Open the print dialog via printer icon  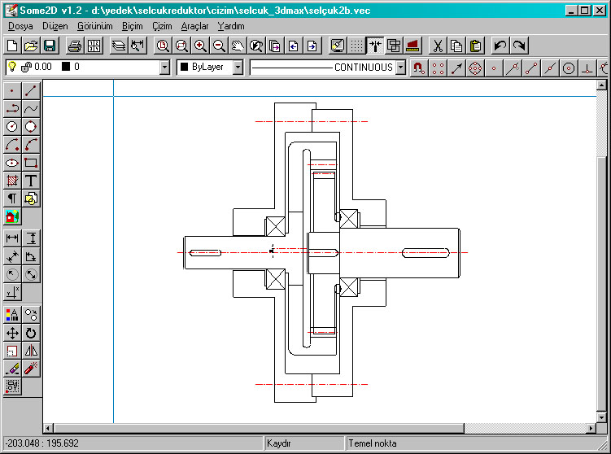(74, 46)
